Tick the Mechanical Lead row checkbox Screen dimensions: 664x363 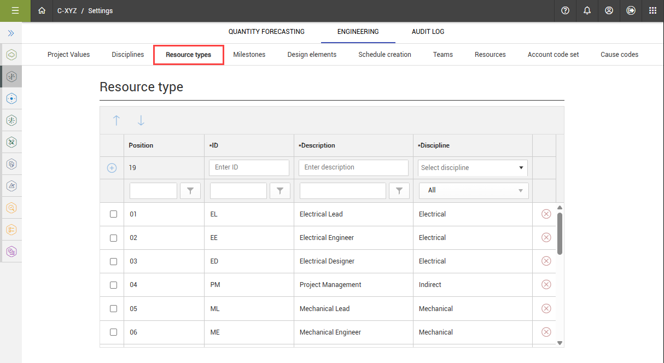113,308
